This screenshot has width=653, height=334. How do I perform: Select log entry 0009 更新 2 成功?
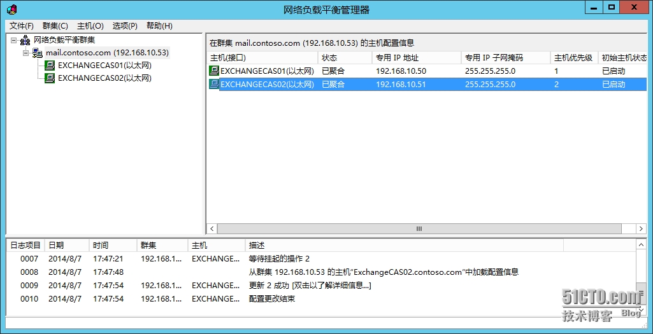[x=310, y=286]
